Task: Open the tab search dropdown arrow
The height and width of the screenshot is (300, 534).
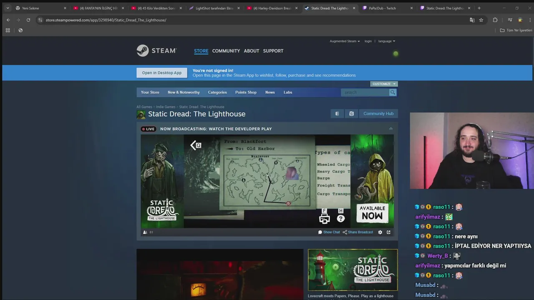Action: [x=7, y=8]
